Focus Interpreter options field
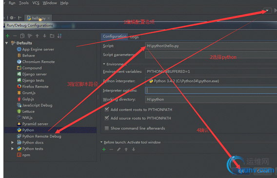 211,90
